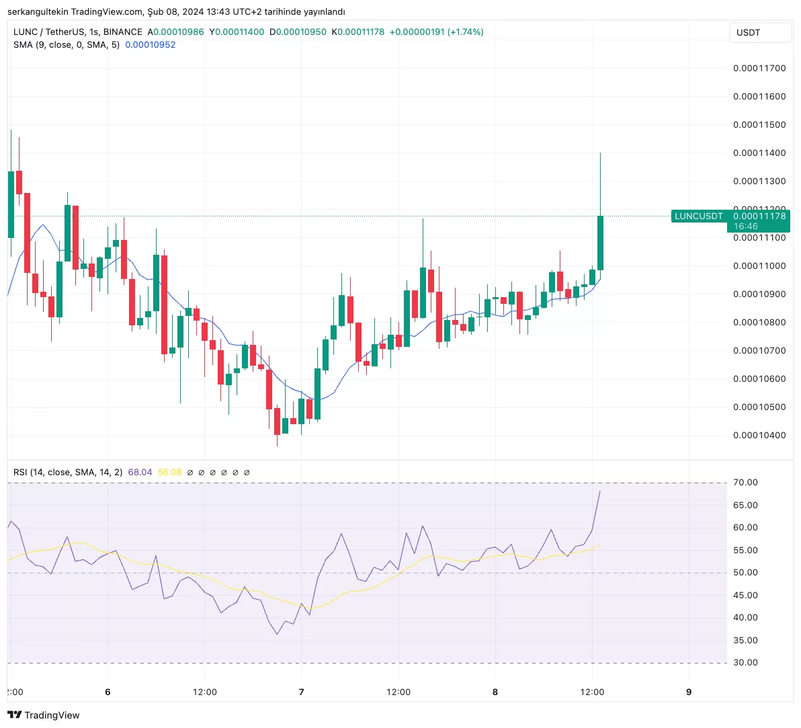Click the purple RSI value 68.04
This screenshot has width=801, height=728.
tap(140, 472)
